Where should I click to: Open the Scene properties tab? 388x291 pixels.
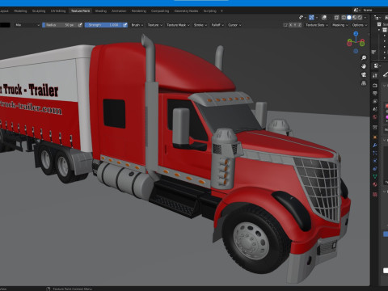click(x=375, y=109)
